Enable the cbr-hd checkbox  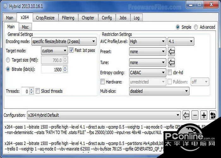pos(170,72)
